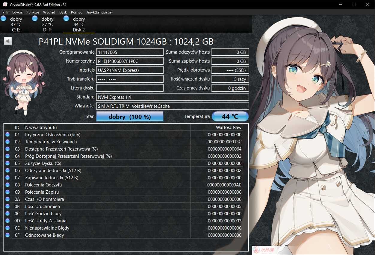Click status orb for Temperatura w Kelwinach
The width and height of the screenshot is (375, 255).
(x=7, y=142)
